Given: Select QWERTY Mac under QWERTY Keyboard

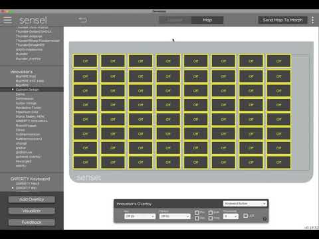Looking at the screenshot, I should tap(27, 183).
